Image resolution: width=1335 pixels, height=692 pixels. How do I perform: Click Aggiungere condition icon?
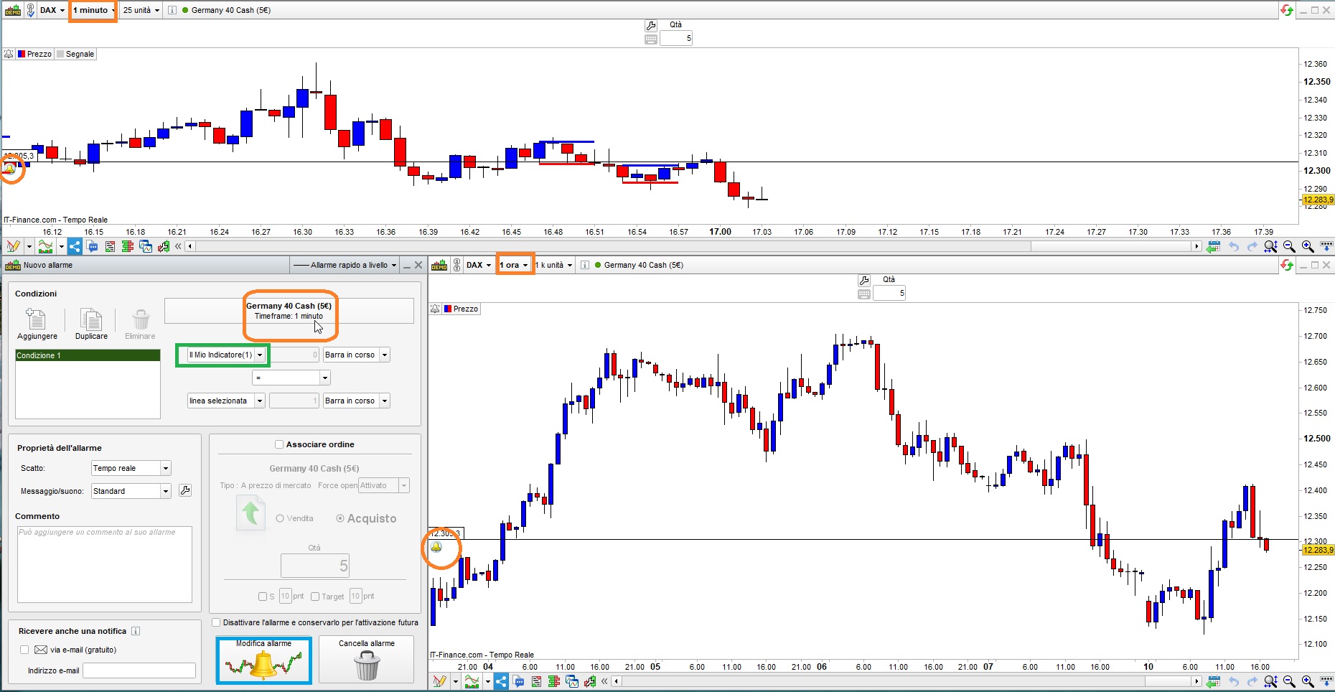point(36,319)
